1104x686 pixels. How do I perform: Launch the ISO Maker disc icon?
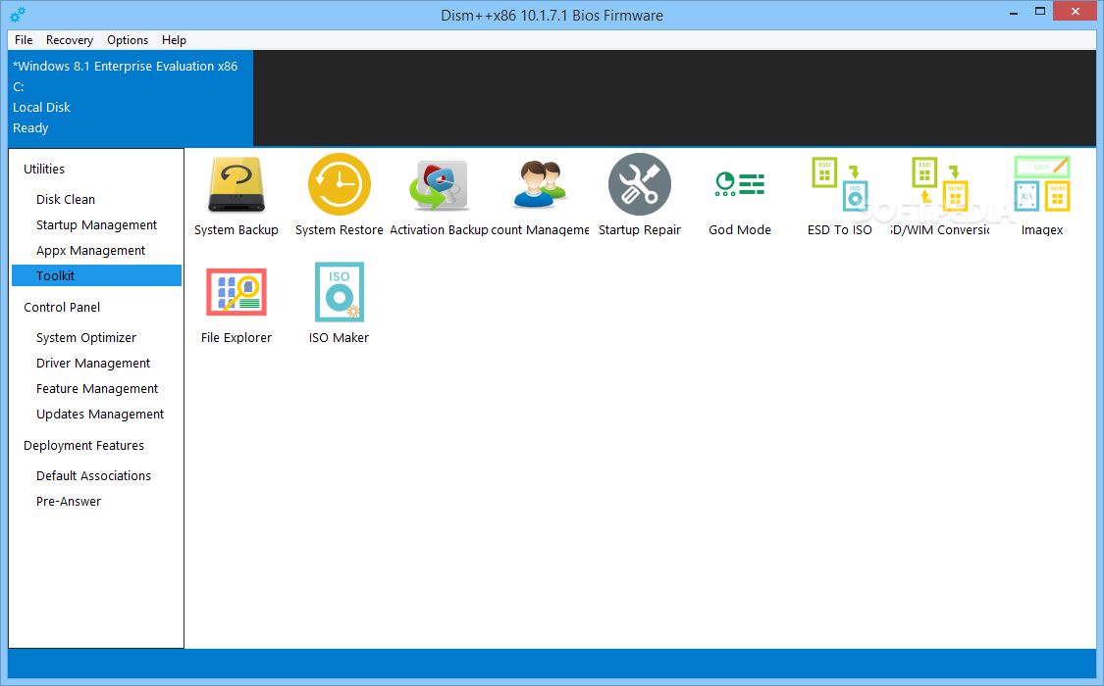click(x=340, y=292)
